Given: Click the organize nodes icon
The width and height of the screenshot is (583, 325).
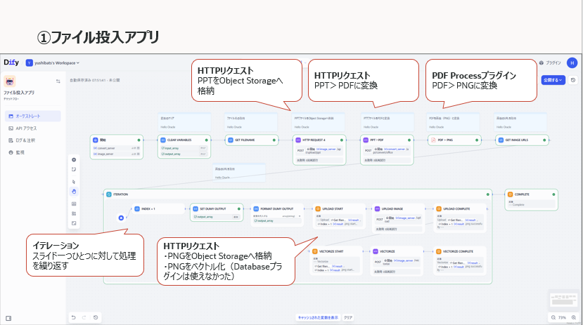Looking at the screenshot, I should pyautogui.click(x=74, y=213).
